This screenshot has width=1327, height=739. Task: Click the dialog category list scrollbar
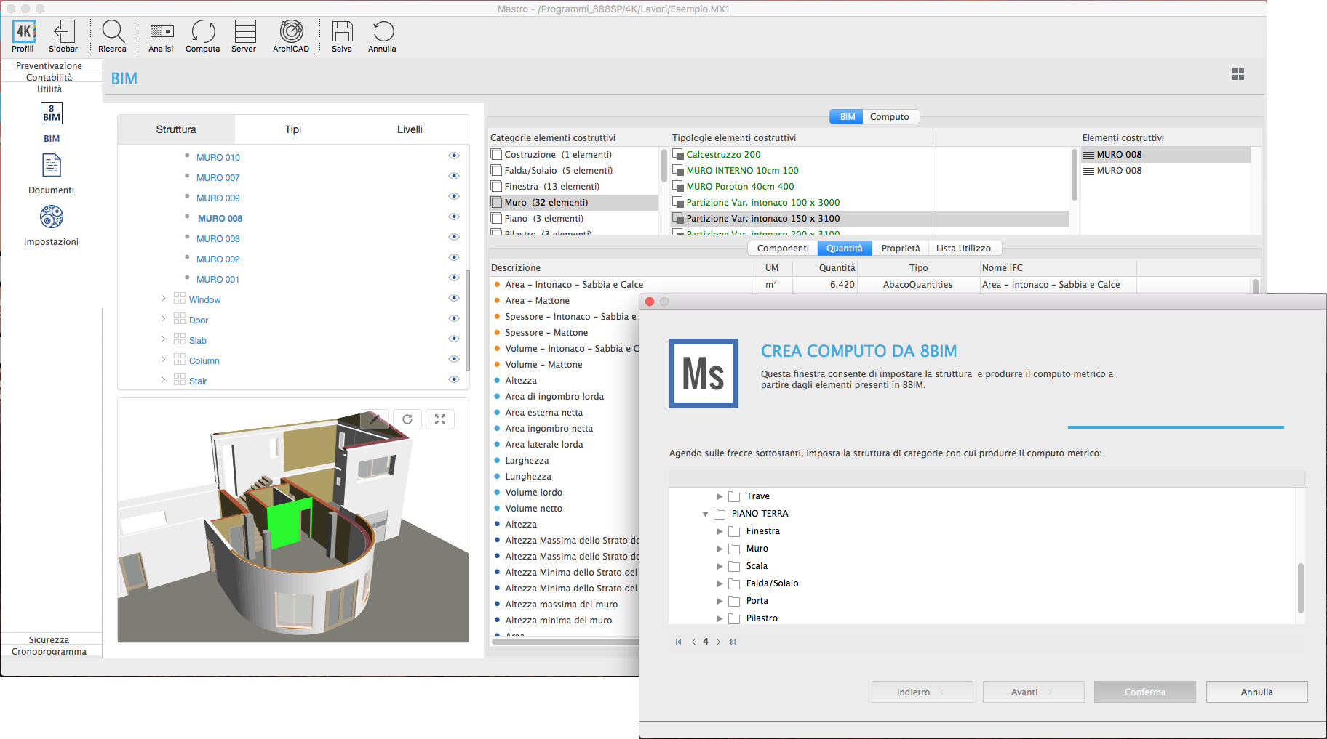(1300, 587)
